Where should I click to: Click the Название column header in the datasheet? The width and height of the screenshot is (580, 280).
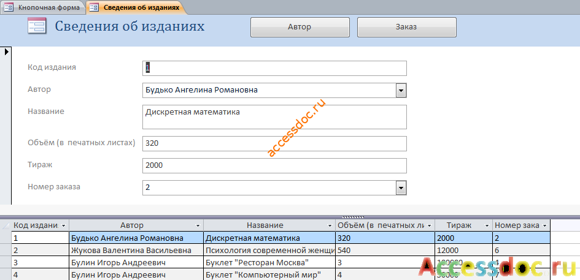269,225
